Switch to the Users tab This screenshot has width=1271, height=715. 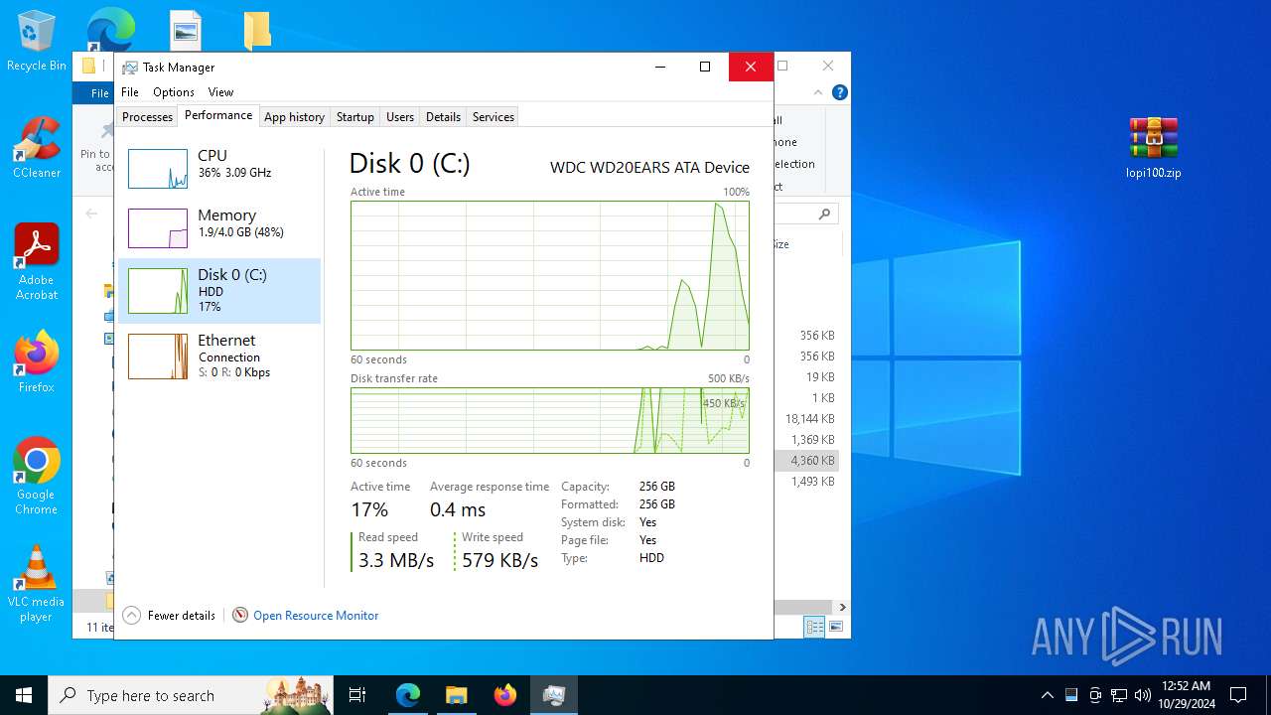pos(400,117)
